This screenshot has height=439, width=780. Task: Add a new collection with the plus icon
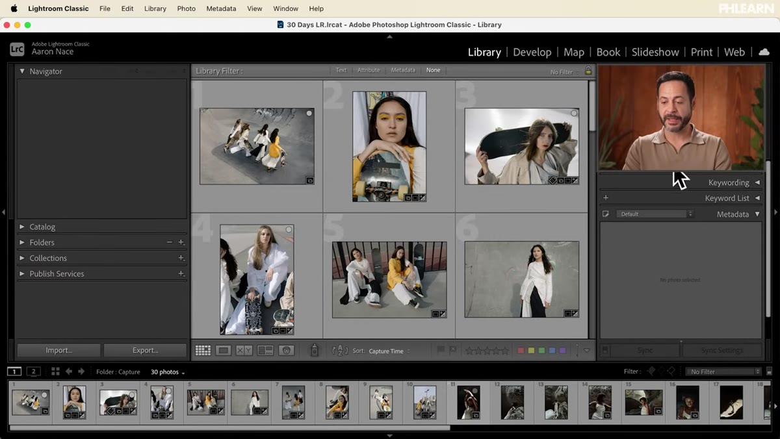(181, 258)
